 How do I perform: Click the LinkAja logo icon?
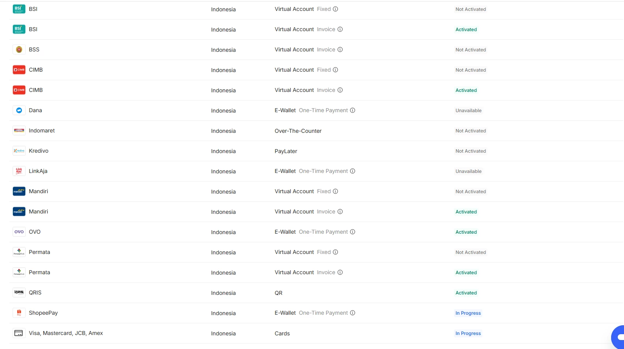[19, 171]
